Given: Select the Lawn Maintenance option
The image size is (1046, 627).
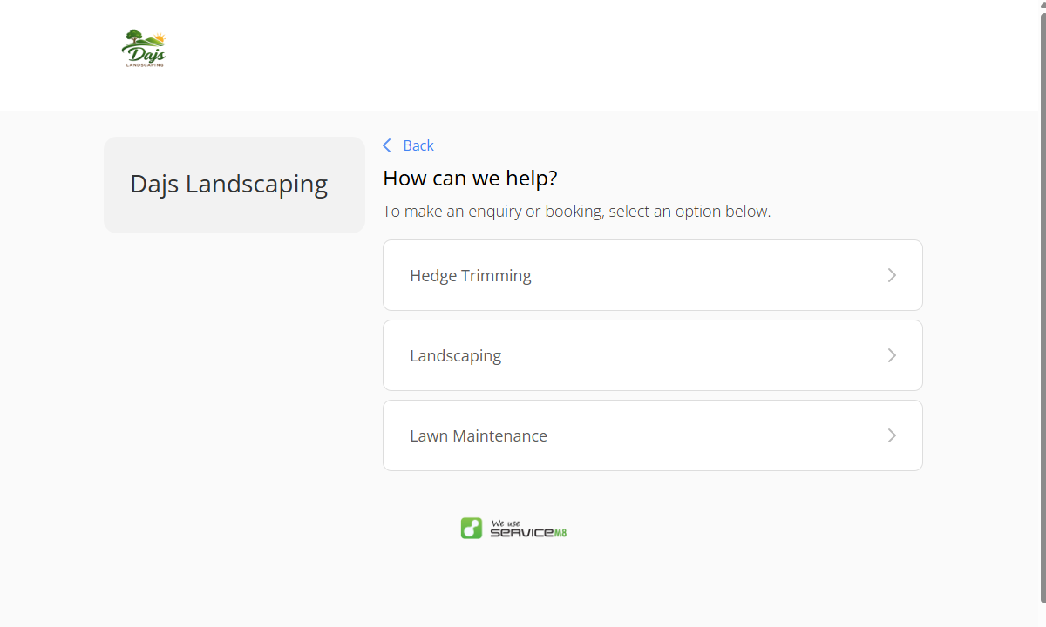Looking at the screenshot, I should pyautogui.click(x=652, y=435).
